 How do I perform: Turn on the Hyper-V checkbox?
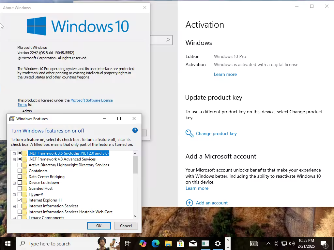tap(20, 194)
